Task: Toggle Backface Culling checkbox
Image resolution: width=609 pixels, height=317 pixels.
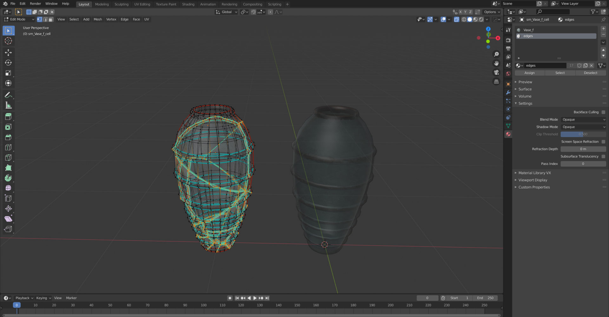Action: click(603, 112)
